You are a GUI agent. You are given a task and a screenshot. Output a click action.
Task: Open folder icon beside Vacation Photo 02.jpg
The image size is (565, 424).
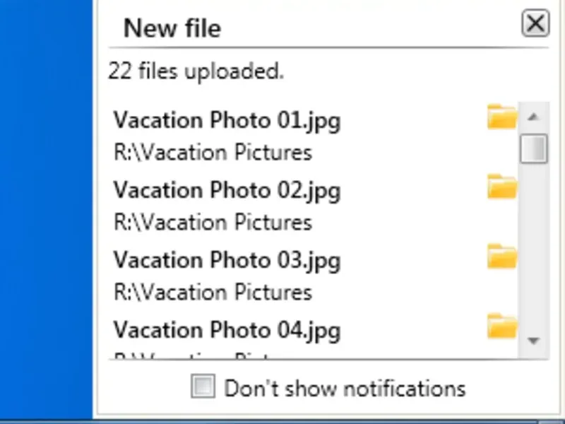coord(502,187)
